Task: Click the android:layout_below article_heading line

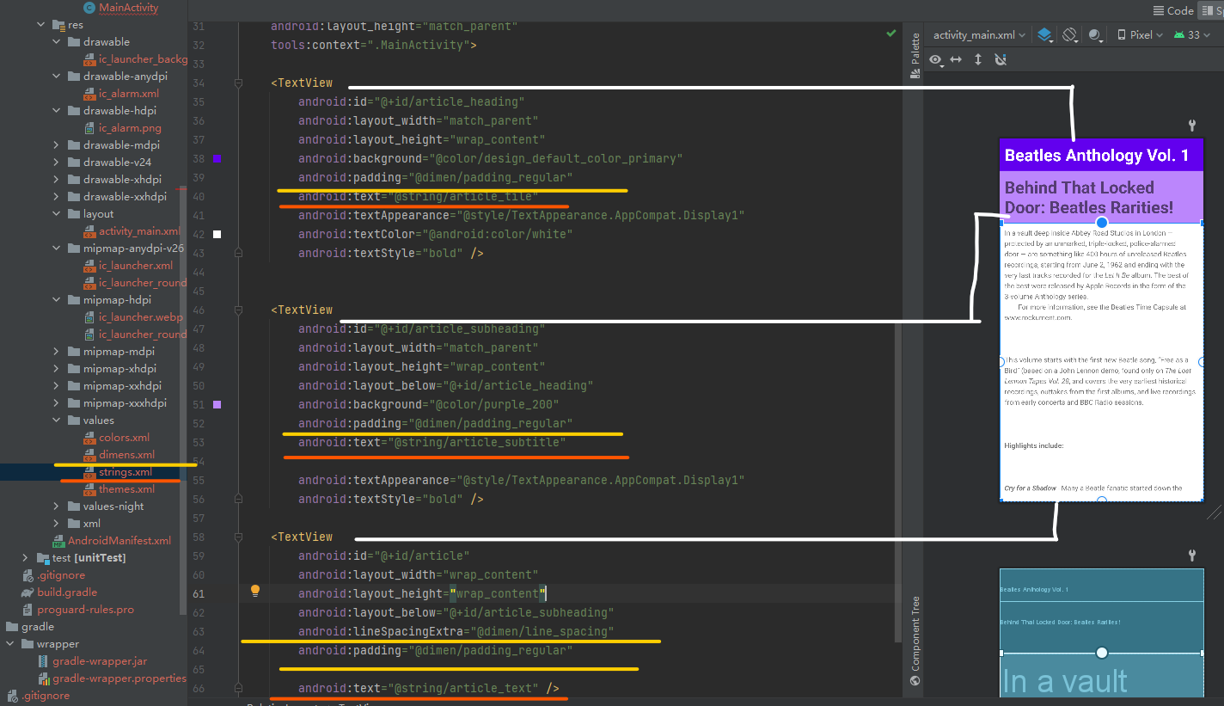Action: click(446, 386)
